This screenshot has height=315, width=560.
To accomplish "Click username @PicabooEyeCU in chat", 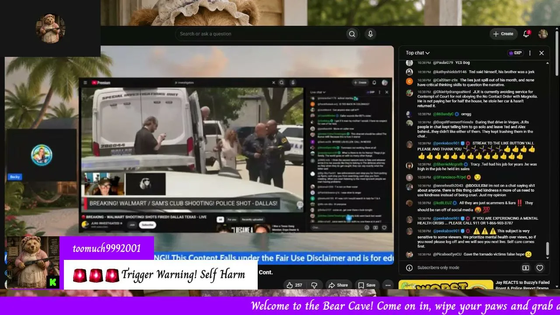I will click(x=447, y=254).
